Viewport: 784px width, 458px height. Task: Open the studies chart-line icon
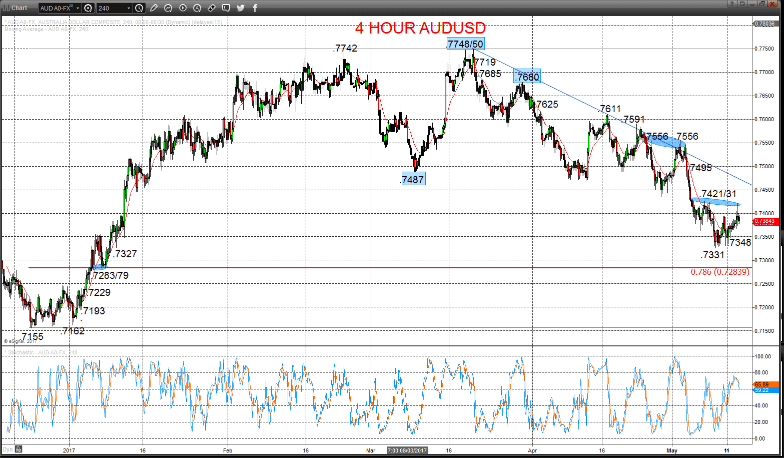pos(168,8)
